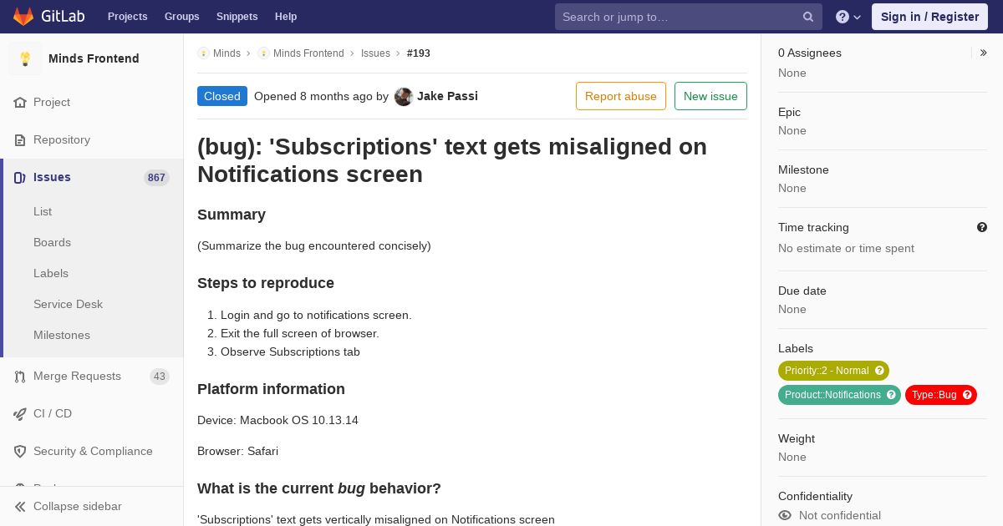This screenshot has width=1003, height=526.
Task: Click the Minds breadcrumb link
Action: pyautogui.click(x=227, y=53)
